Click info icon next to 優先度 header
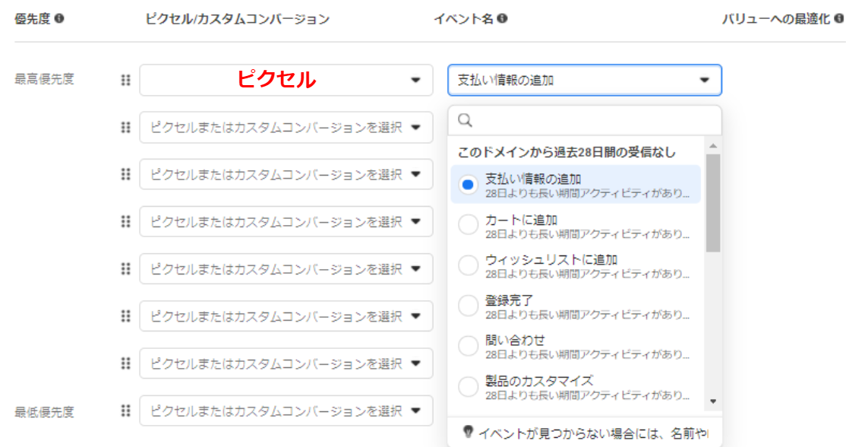Viewport: 846px width, 447px height. click(x=59, y=18)
